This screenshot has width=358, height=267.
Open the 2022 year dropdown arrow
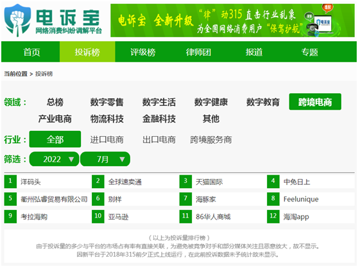click(x=71, y=159)
